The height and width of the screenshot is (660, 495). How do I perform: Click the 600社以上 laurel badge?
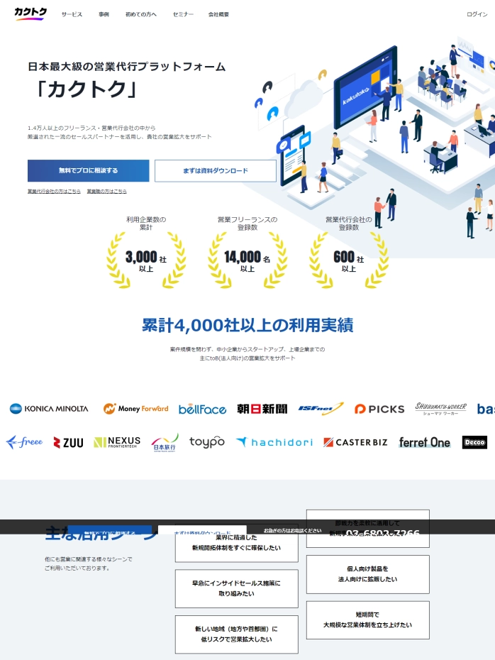(x=349, y=260)
